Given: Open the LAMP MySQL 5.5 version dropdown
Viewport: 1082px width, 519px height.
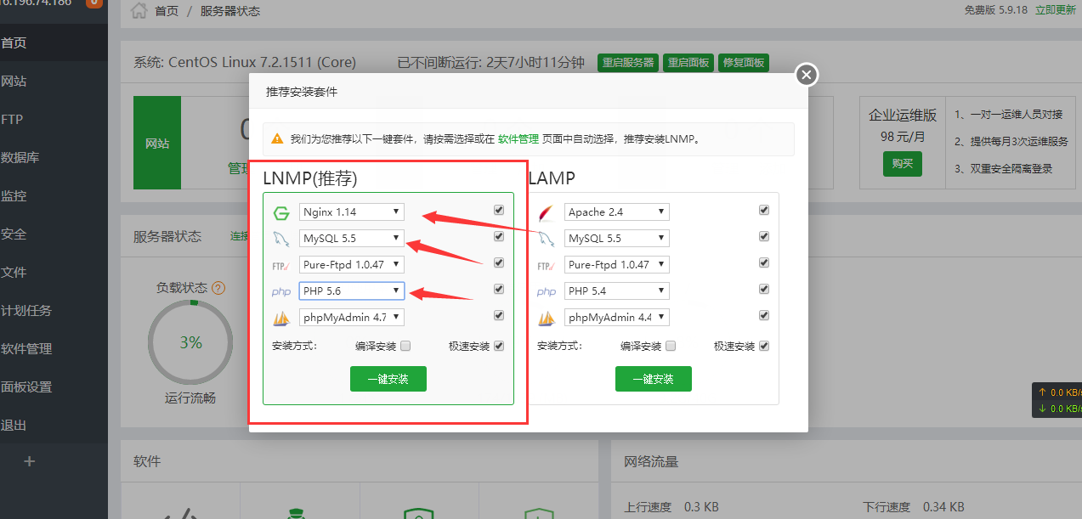Looking at the screenshot, I should [617, 238].
